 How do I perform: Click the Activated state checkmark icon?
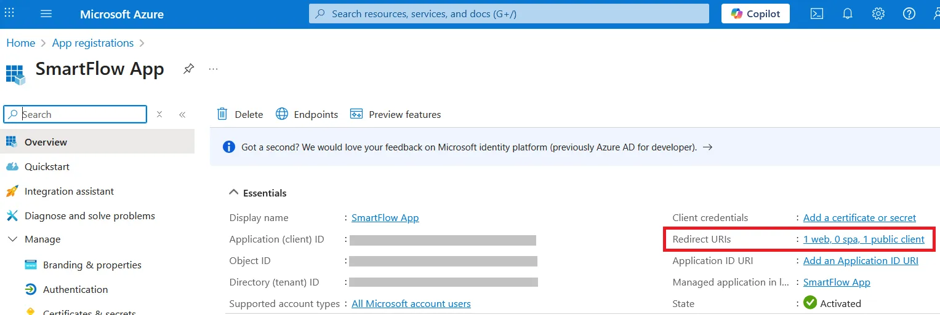810,303
